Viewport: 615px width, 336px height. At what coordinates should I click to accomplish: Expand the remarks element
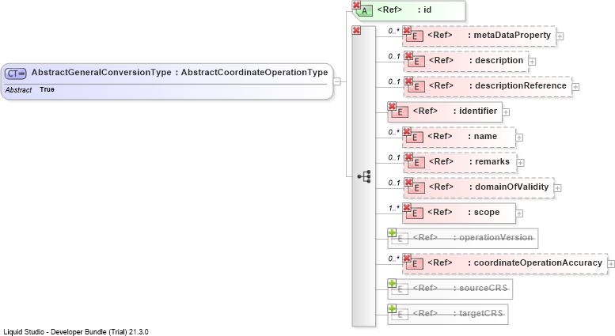click(521, 163)
